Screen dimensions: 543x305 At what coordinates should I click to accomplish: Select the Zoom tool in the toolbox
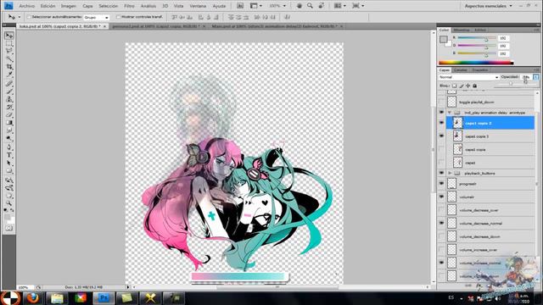click(9, 203)
